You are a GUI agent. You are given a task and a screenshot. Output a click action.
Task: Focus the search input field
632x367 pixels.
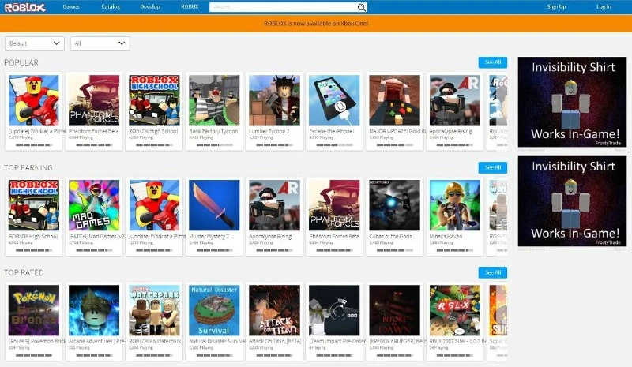[x=283, y=7]
